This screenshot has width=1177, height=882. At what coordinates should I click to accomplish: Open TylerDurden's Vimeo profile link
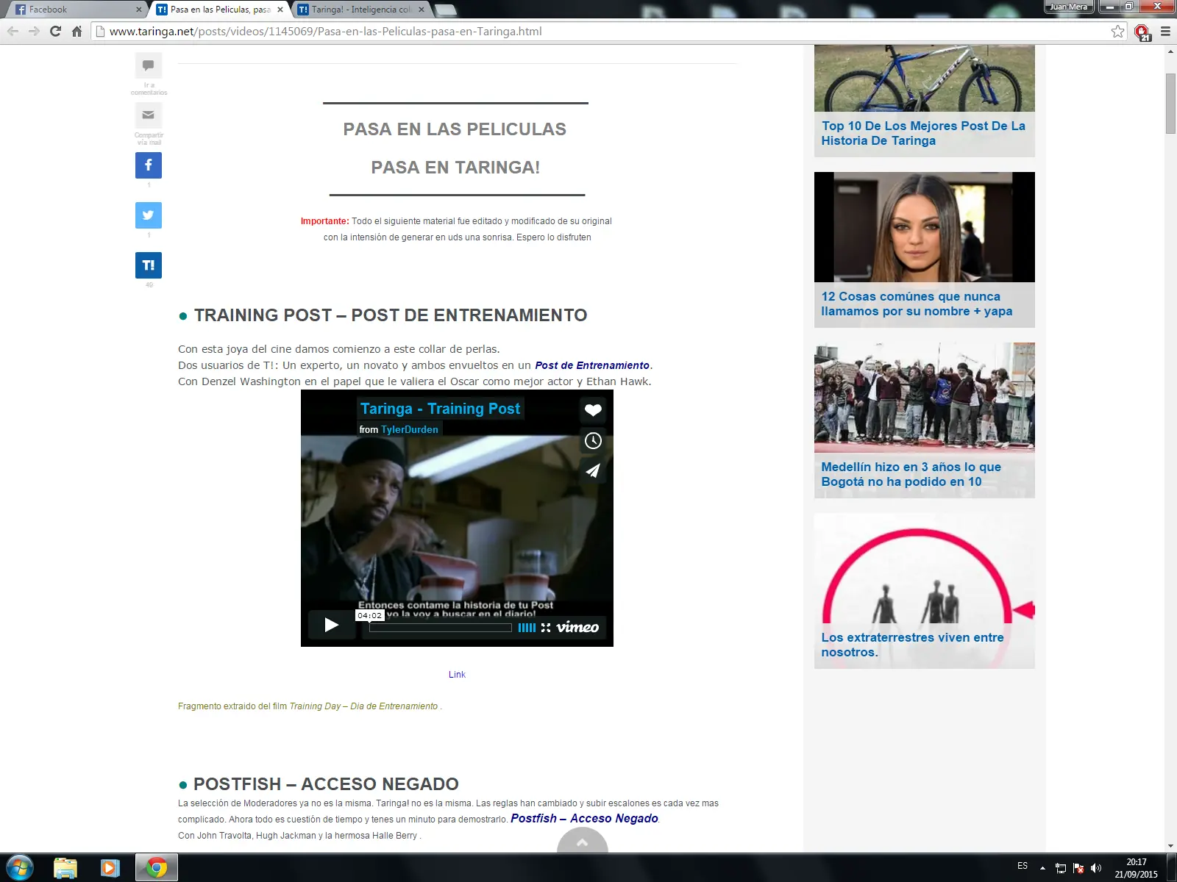pos(410,429)
